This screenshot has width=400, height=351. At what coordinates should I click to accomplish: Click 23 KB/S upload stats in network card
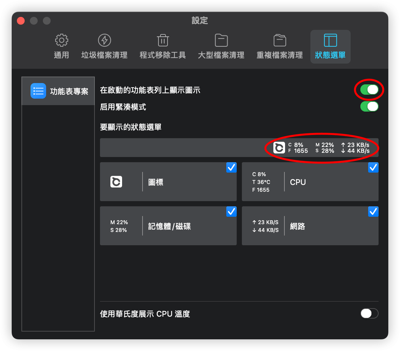pos(265,222)
